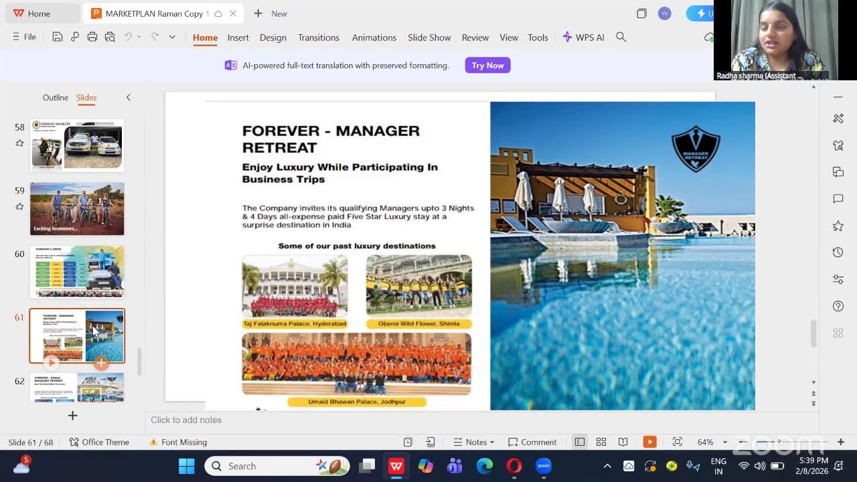Click the Print icon
857x482 pixels.
(92, 37)
